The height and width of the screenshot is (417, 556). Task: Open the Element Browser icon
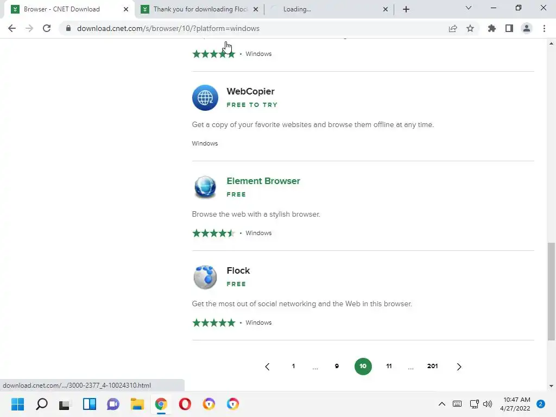(x=205, y=187)
